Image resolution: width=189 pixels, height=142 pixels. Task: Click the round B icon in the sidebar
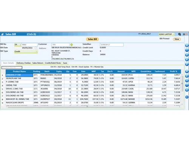(x=187, y=55)
